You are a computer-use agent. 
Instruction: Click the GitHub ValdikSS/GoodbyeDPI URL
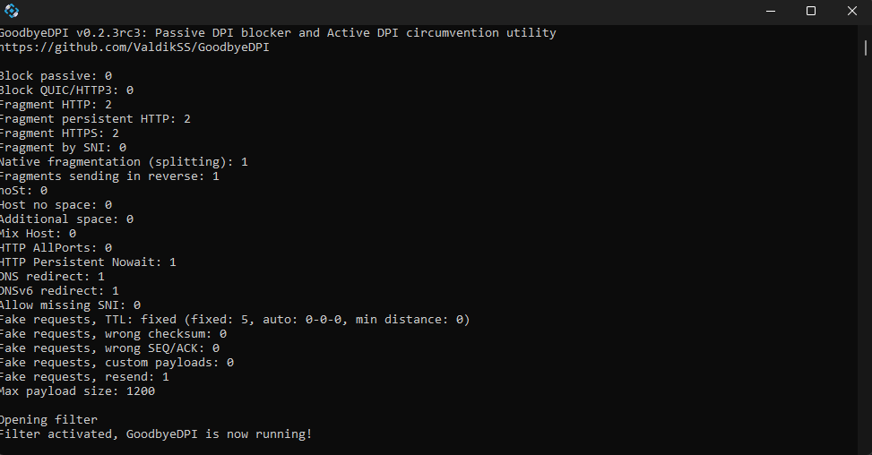click(x=134, y=47)
